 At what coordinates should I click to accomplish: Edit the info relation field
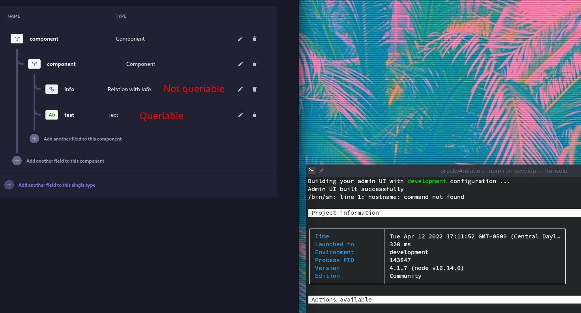point(240,89)
